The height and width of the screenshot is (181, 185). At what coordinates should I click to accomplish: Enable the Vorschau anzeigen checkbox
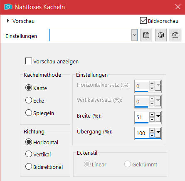coord(29,61)
